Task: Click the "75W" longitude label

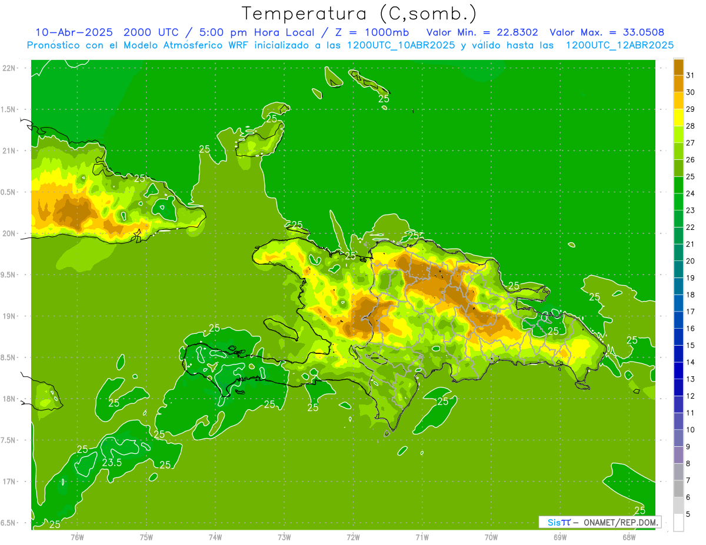Action: [x=146, y=537]
